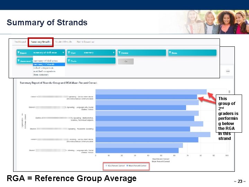Open the Exam filter dropdown

click(x=192, y=53)
